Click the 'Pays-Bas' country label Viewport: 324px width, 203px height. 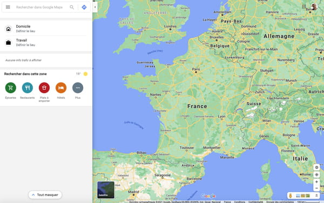click(x=231, y=21)
